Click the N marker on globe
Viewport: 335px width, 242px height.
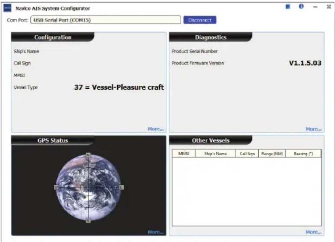coord(88,155)
